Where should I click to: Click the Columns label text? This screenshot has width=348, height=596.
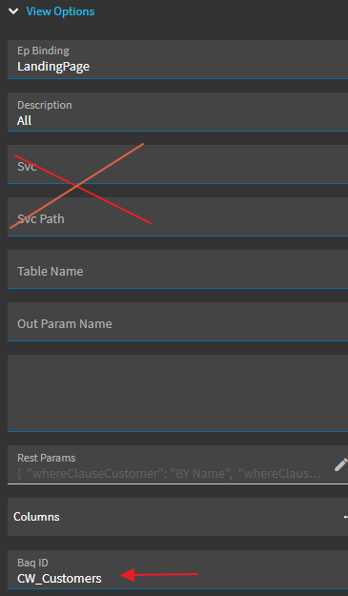(36, 517)
